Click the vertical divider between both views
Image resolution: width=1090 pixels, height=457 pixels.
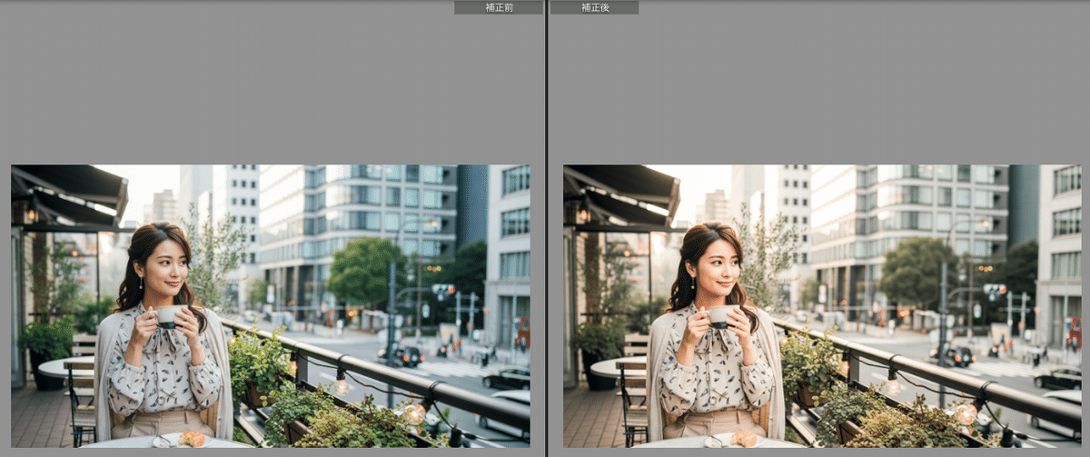(546, 227)
